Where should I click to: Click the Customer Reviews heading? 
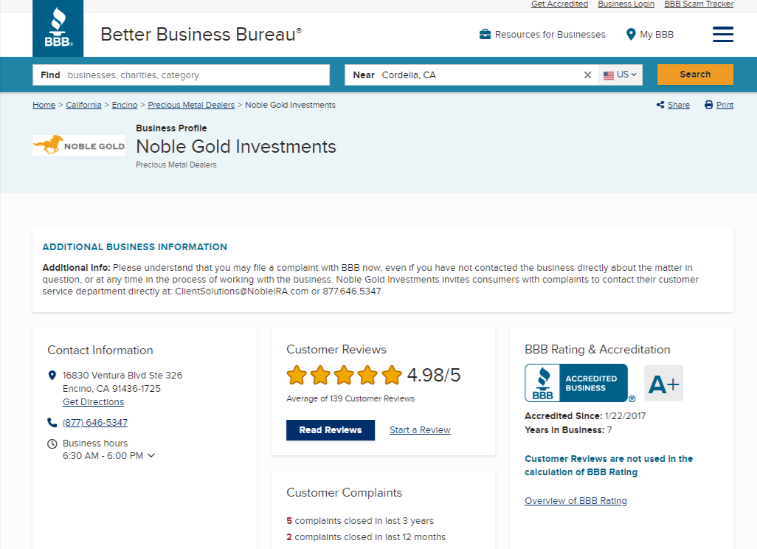click(336, 349)
